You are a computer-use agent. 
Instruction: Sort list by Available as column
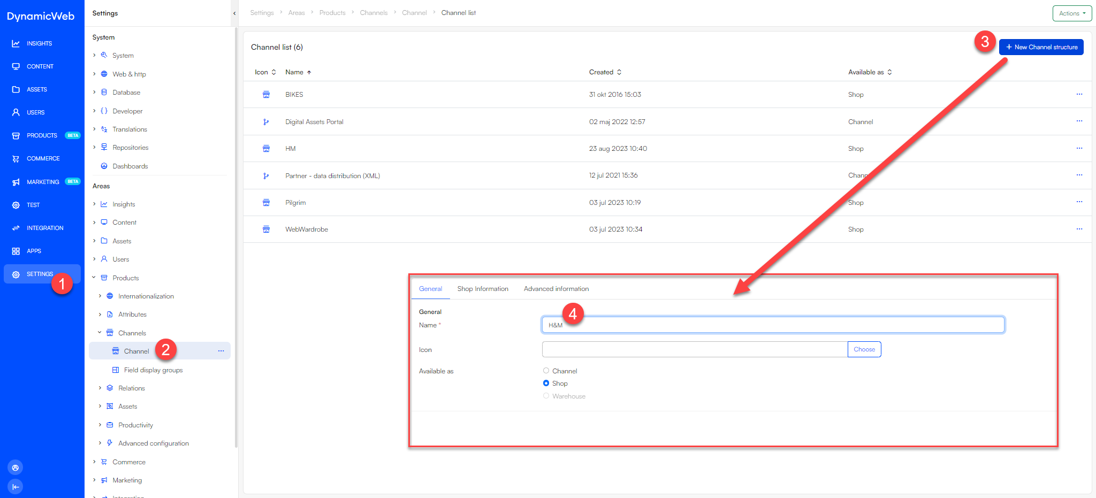[870, 72]
